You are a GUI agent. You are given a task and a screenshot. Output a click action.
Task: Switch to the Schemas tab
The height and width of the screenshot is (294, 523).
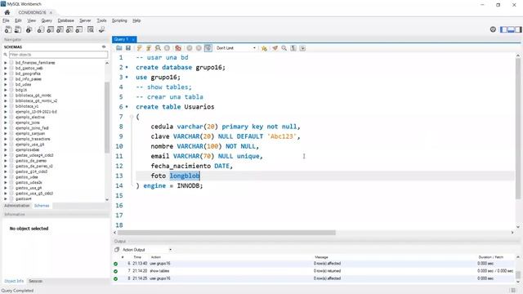[x=42, y=206]
